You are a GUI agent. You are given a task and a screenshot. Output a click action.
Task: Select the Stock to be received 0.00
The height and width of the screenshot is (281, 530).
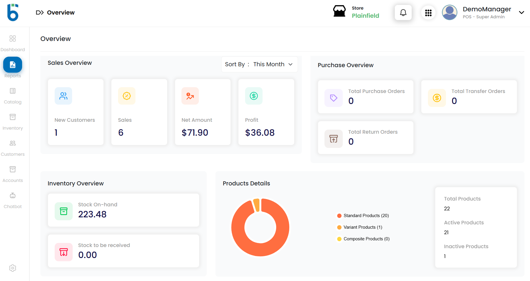point(88,255)
